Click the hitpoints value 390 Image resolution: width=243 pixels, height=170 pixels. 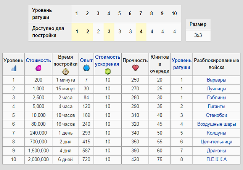[135, 151]
